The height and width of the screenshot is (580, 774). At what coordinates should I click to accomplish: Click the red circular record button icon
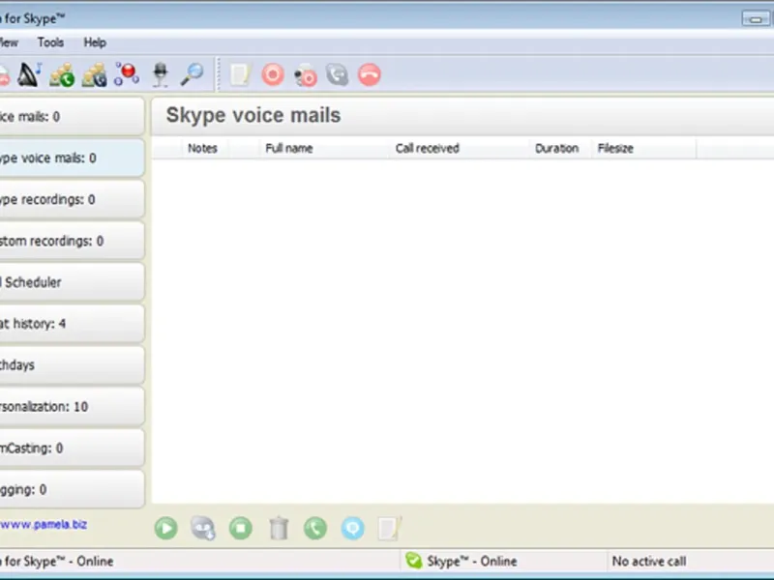(x=273, y=75)
